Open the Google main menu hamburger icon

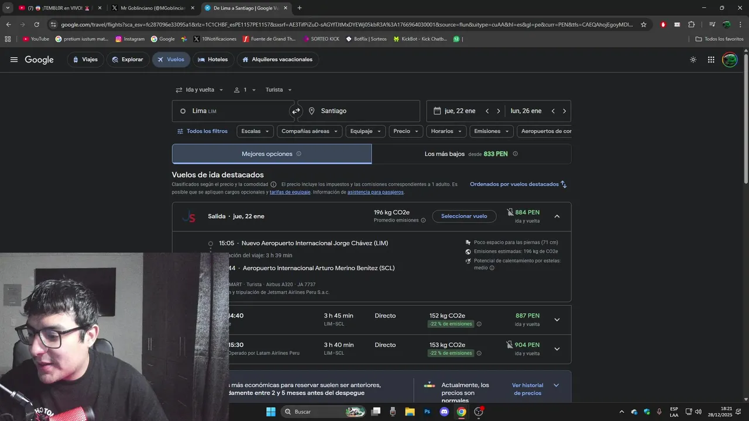pyautogui.click(x=14, y=60)
